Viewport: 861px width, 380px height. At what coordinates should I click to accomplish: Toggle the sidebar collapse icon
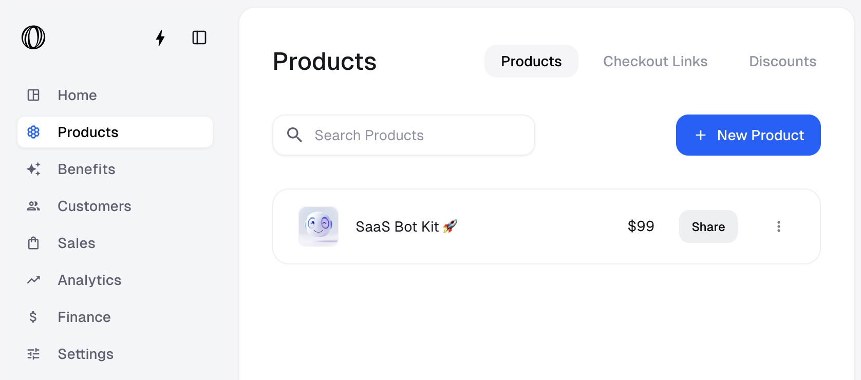199,37
